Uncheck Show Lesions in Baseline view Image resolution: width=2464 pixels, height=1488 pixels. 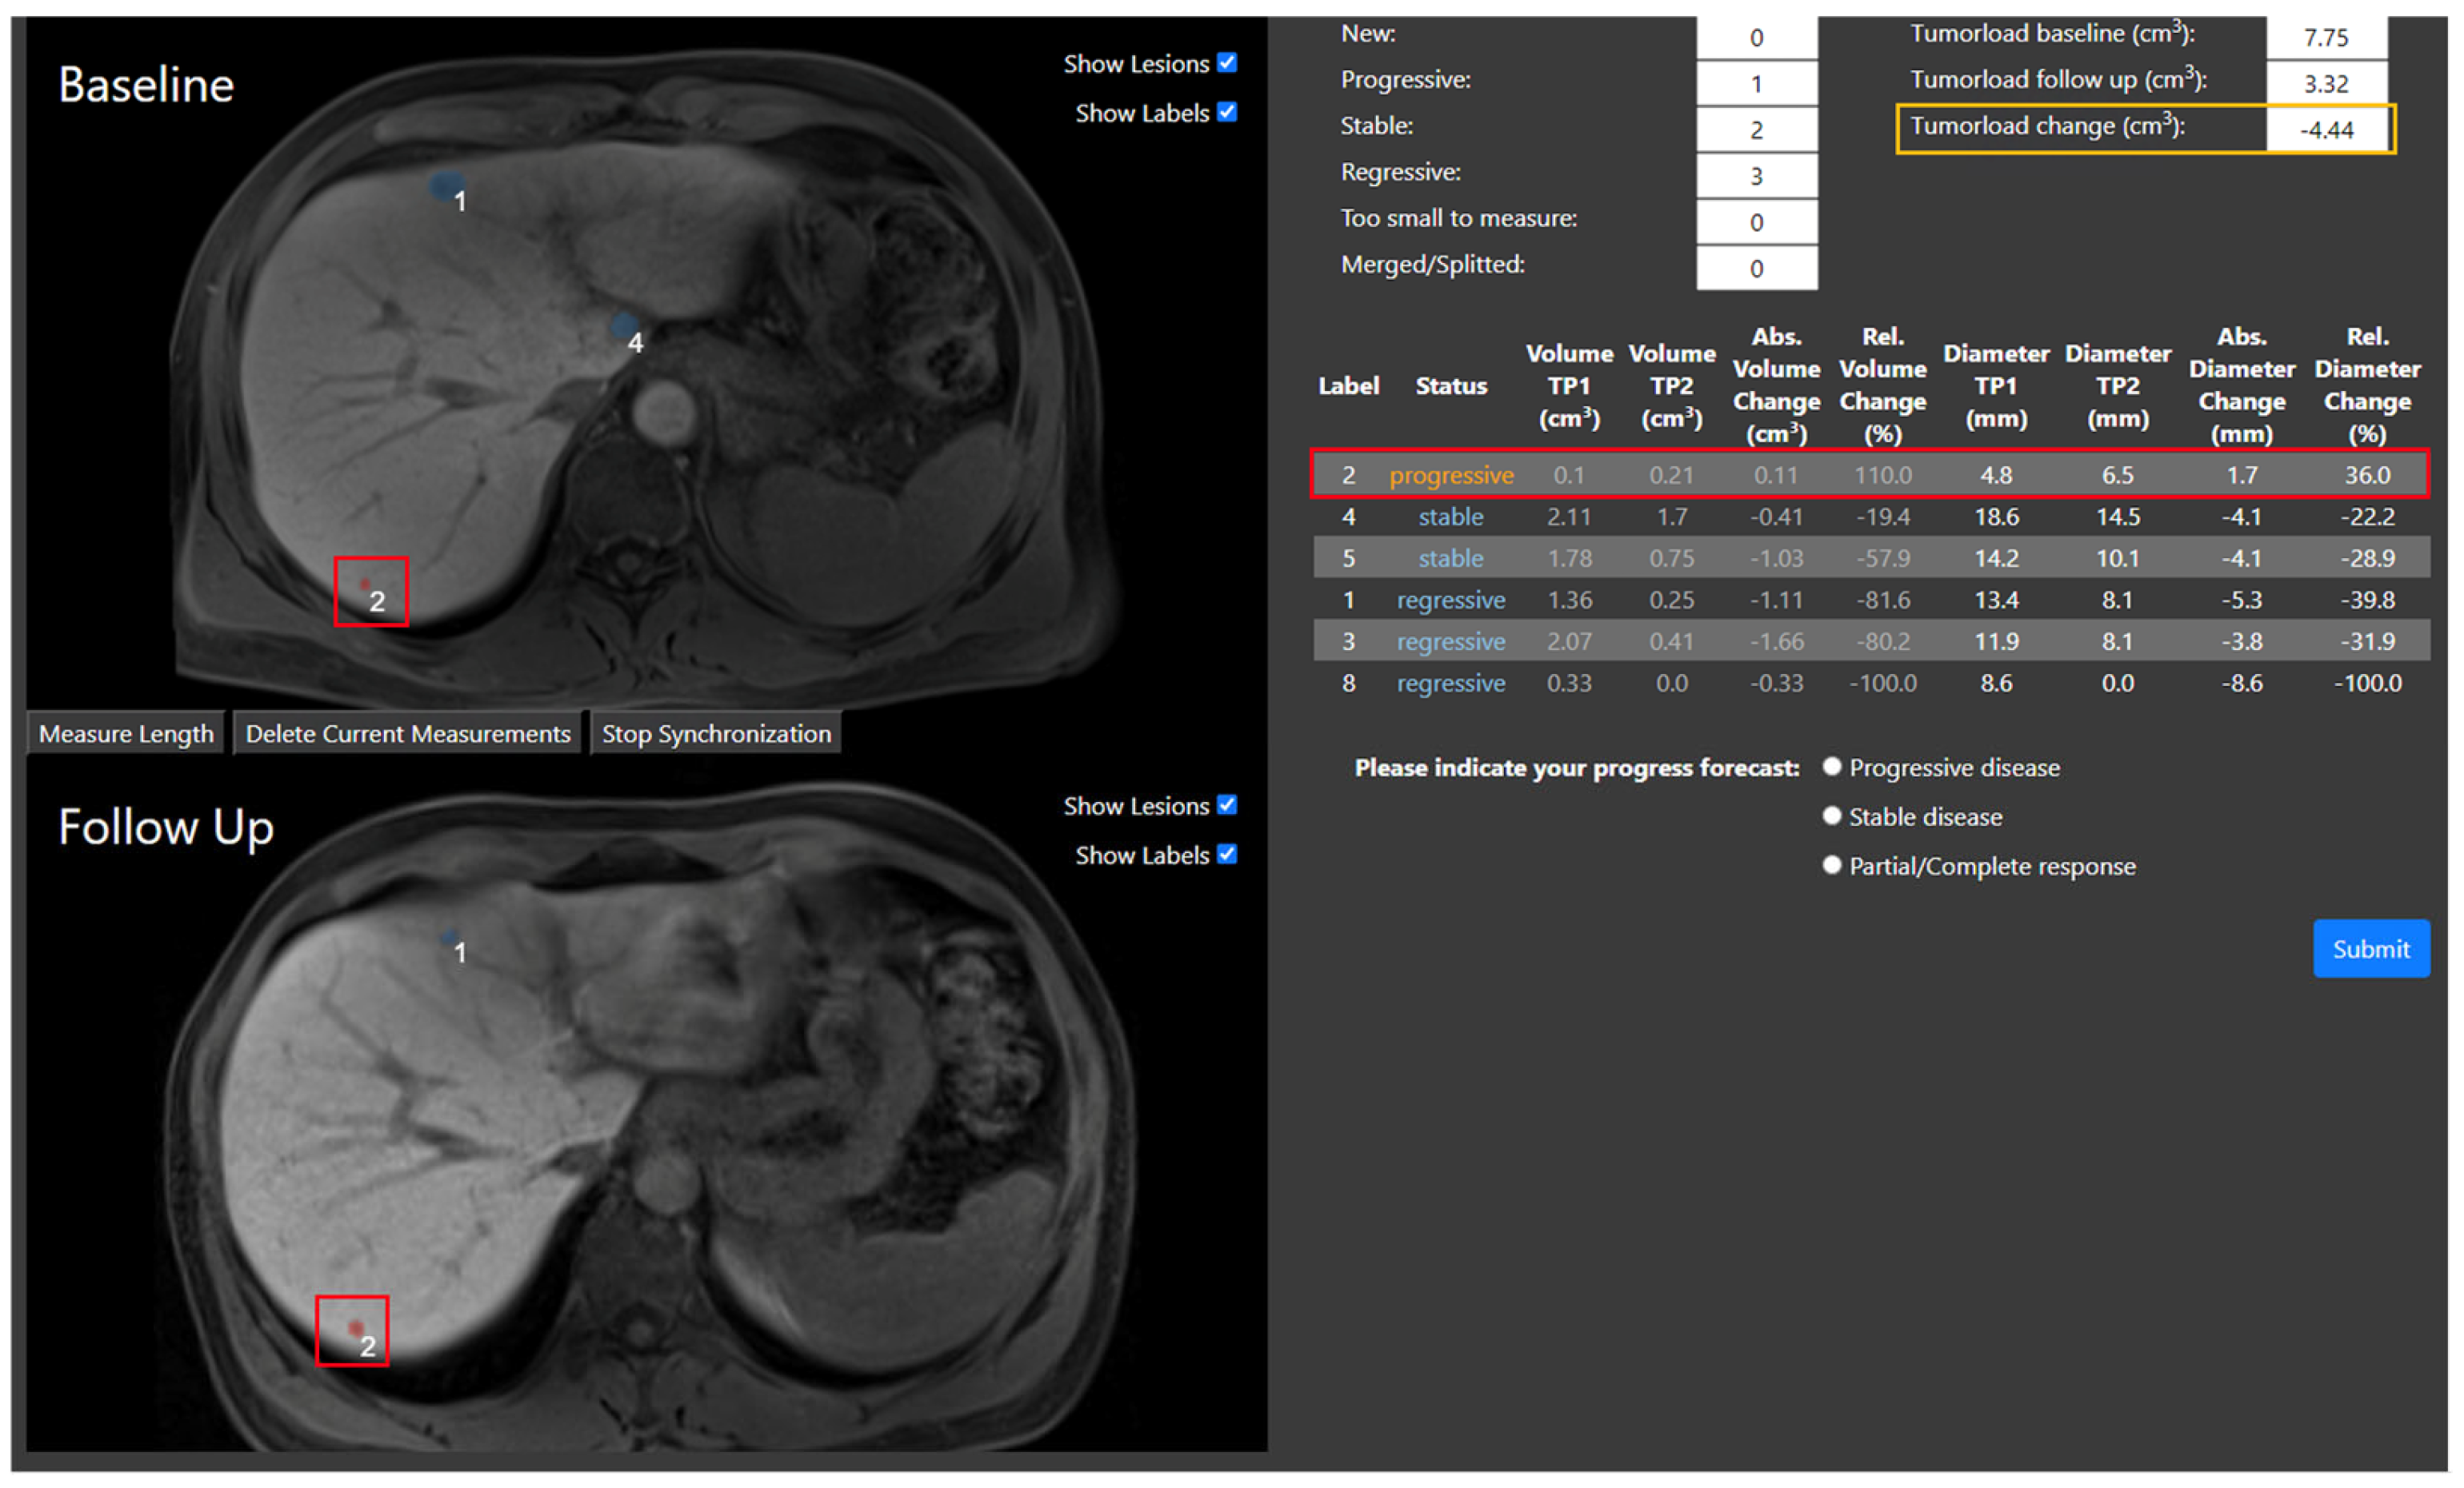point(1227,63)
